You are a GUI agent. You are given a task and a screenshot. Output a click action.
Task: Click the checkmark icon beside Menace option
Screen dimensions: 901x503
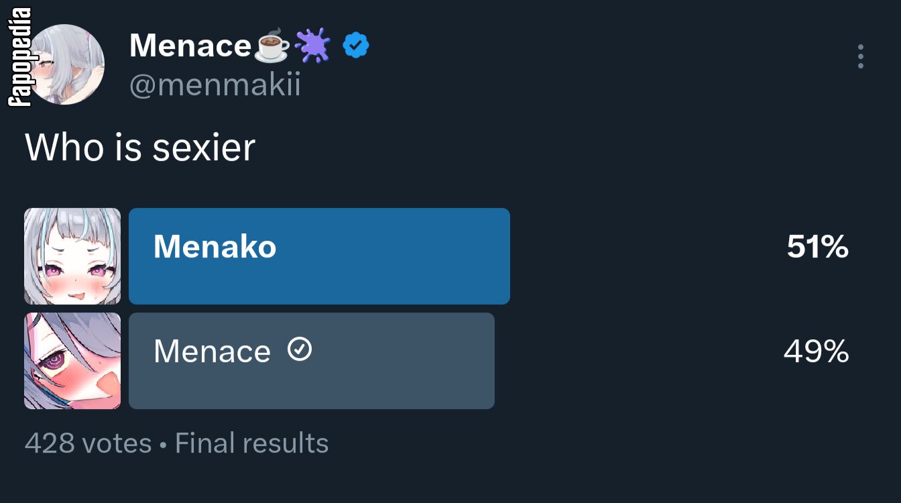(300, 349)
